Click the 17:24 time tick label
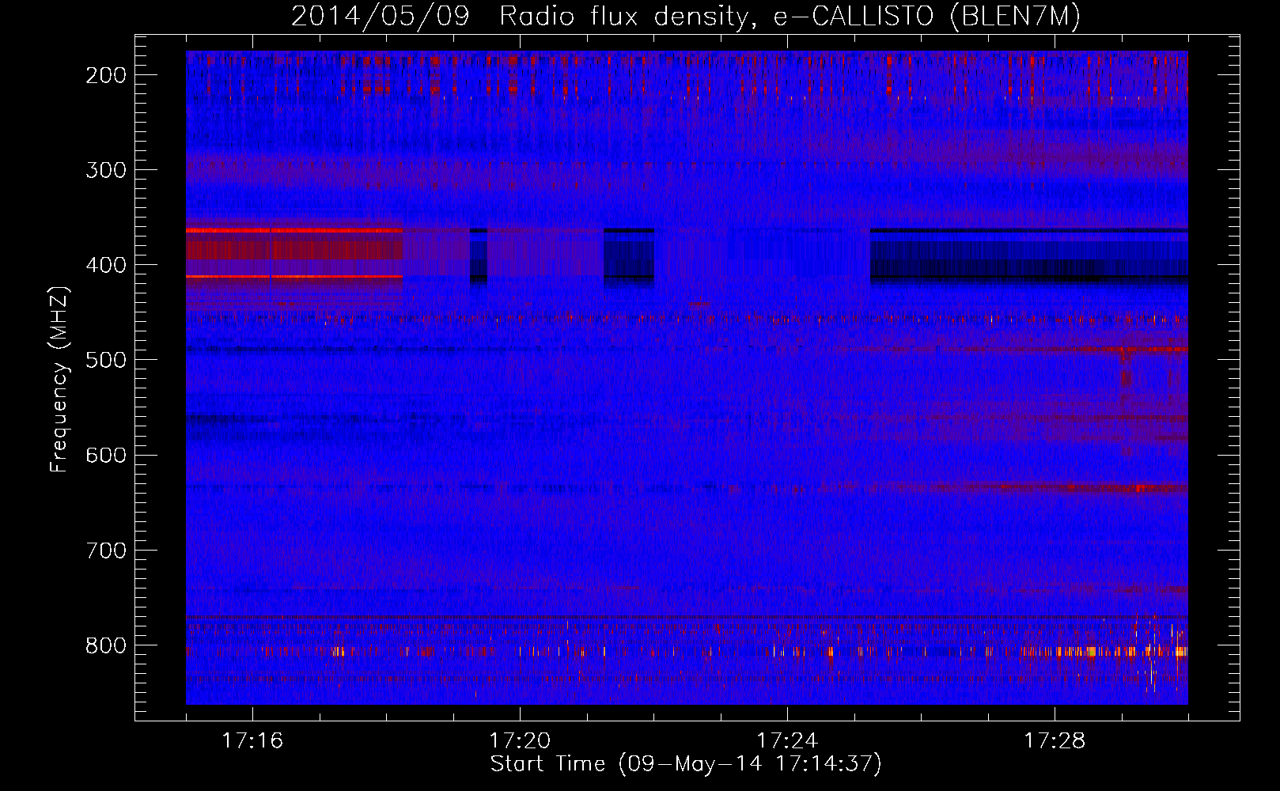Image resolution: width=1280 pixels, height=791 pixels. click(787, 740)
